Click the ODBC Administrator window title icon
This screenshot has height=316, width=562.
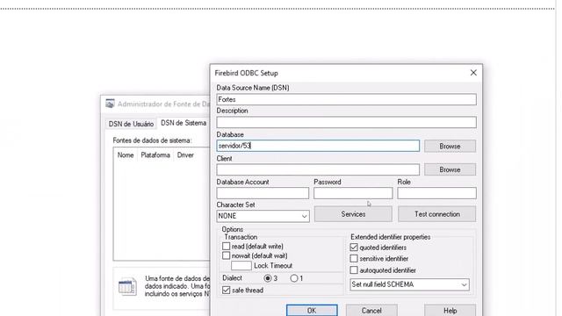(x=110, y=104)
